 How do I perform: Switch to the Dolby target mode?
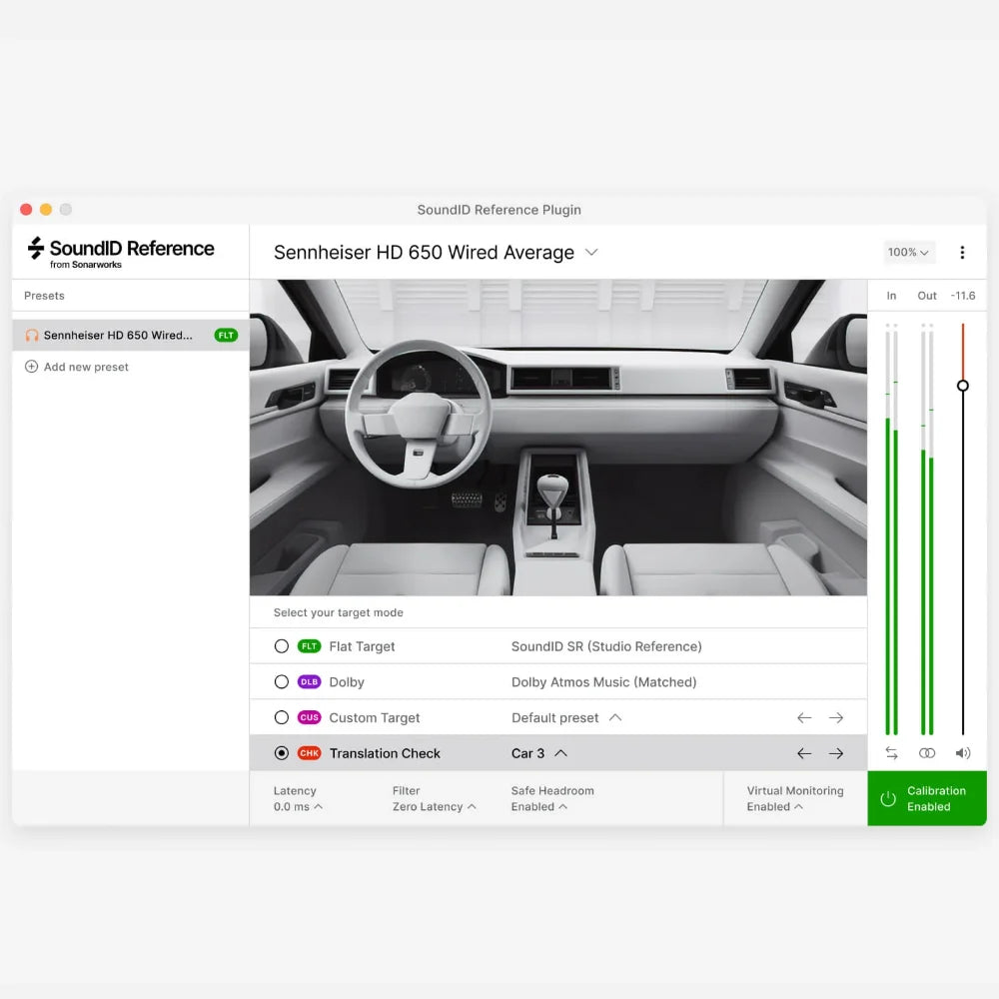tap(282, 681)
